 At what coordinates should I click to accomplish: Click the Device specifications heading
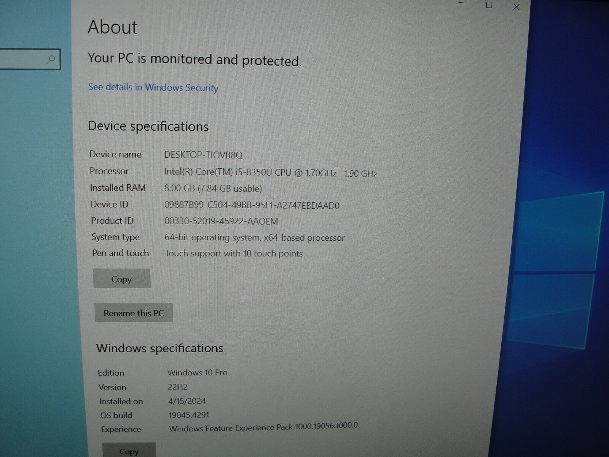tap(148, 126)
